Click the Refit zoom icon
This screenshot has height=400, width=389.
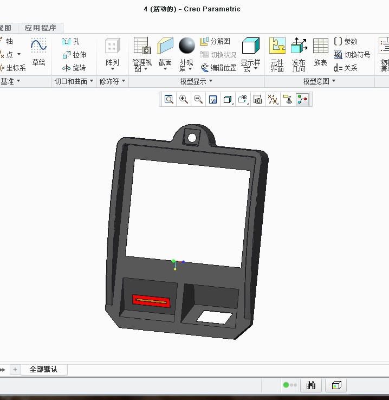point(169,99)
